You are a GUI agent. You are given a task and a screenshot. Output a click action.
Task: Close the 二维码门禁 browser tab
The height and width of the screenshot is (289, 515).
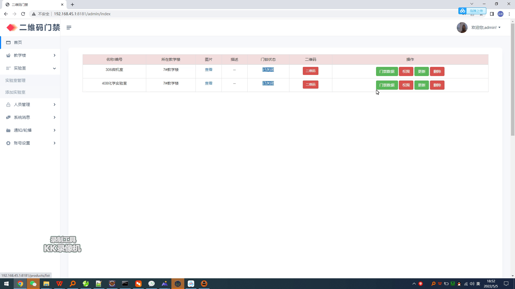62,5
